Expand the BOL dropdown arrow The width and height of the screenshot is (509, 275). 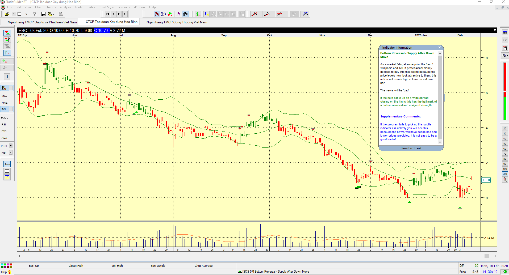point(11,109)
